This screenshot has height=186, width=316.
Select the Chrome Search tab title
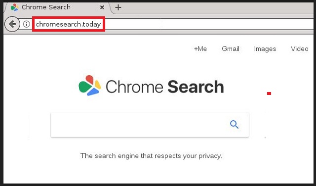46,7
